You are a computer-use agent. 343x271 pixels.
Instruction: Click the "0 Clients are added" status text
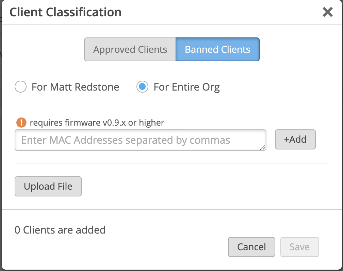pyautogui.click(x=60, y=230)
